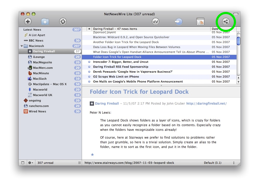Open the gear action menu in status bar

click(30, 163)
